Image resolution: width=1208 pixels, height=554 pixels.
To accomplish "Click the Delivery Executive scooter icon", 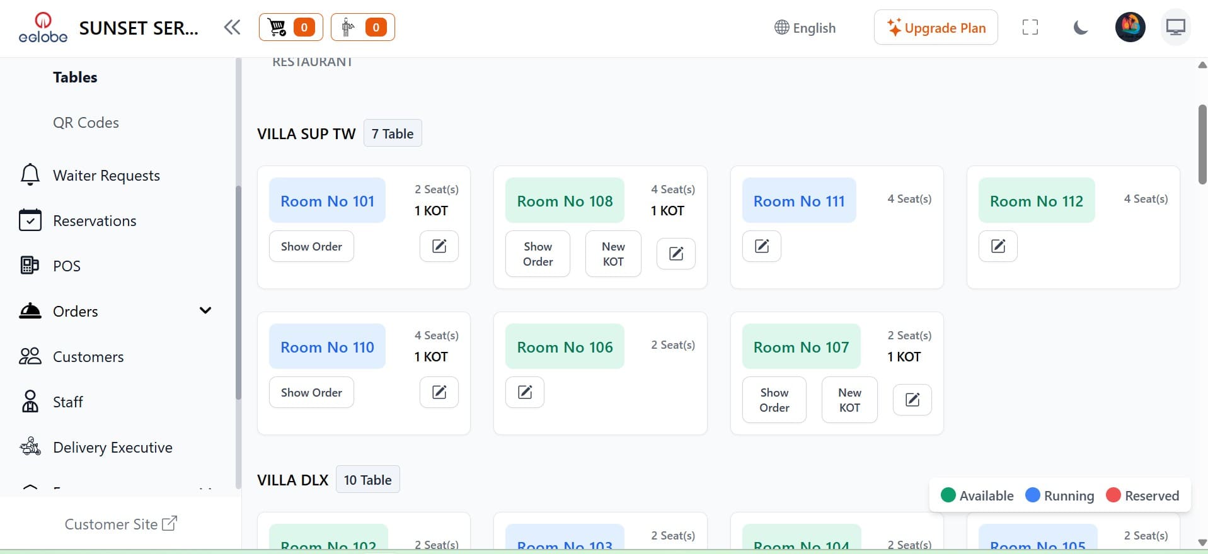I will [x=30, y=446].
